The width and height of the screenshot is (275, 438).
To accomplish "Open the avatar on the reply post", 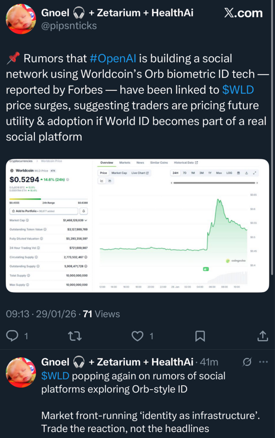I will pyautogui.click(x=21, y=372).
